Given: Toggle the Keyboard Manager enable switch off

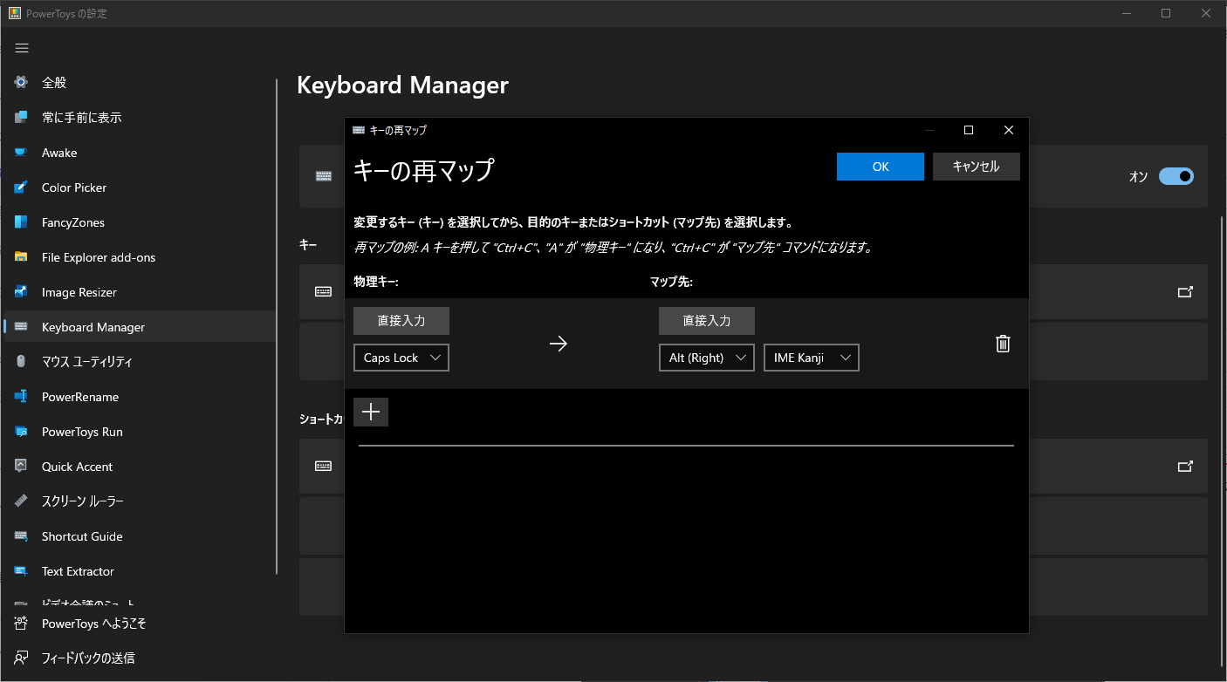Looking at the screenshot, I should coord(1176,177).
